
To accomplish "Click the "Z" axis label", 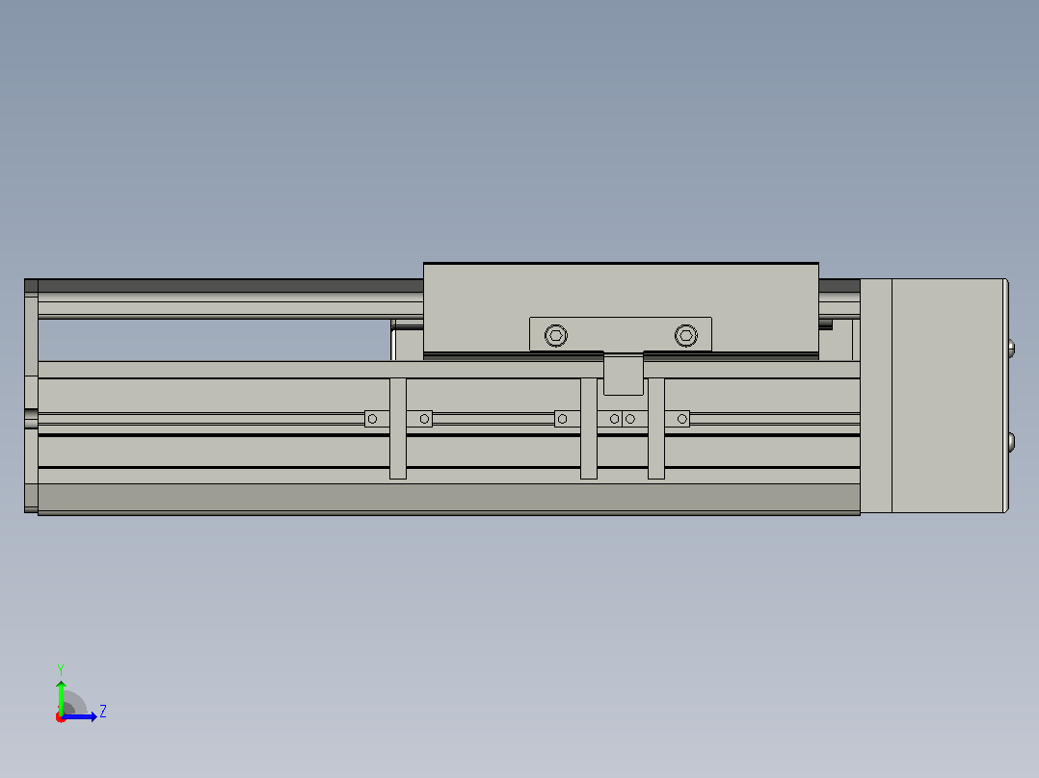I will [103, 712].
